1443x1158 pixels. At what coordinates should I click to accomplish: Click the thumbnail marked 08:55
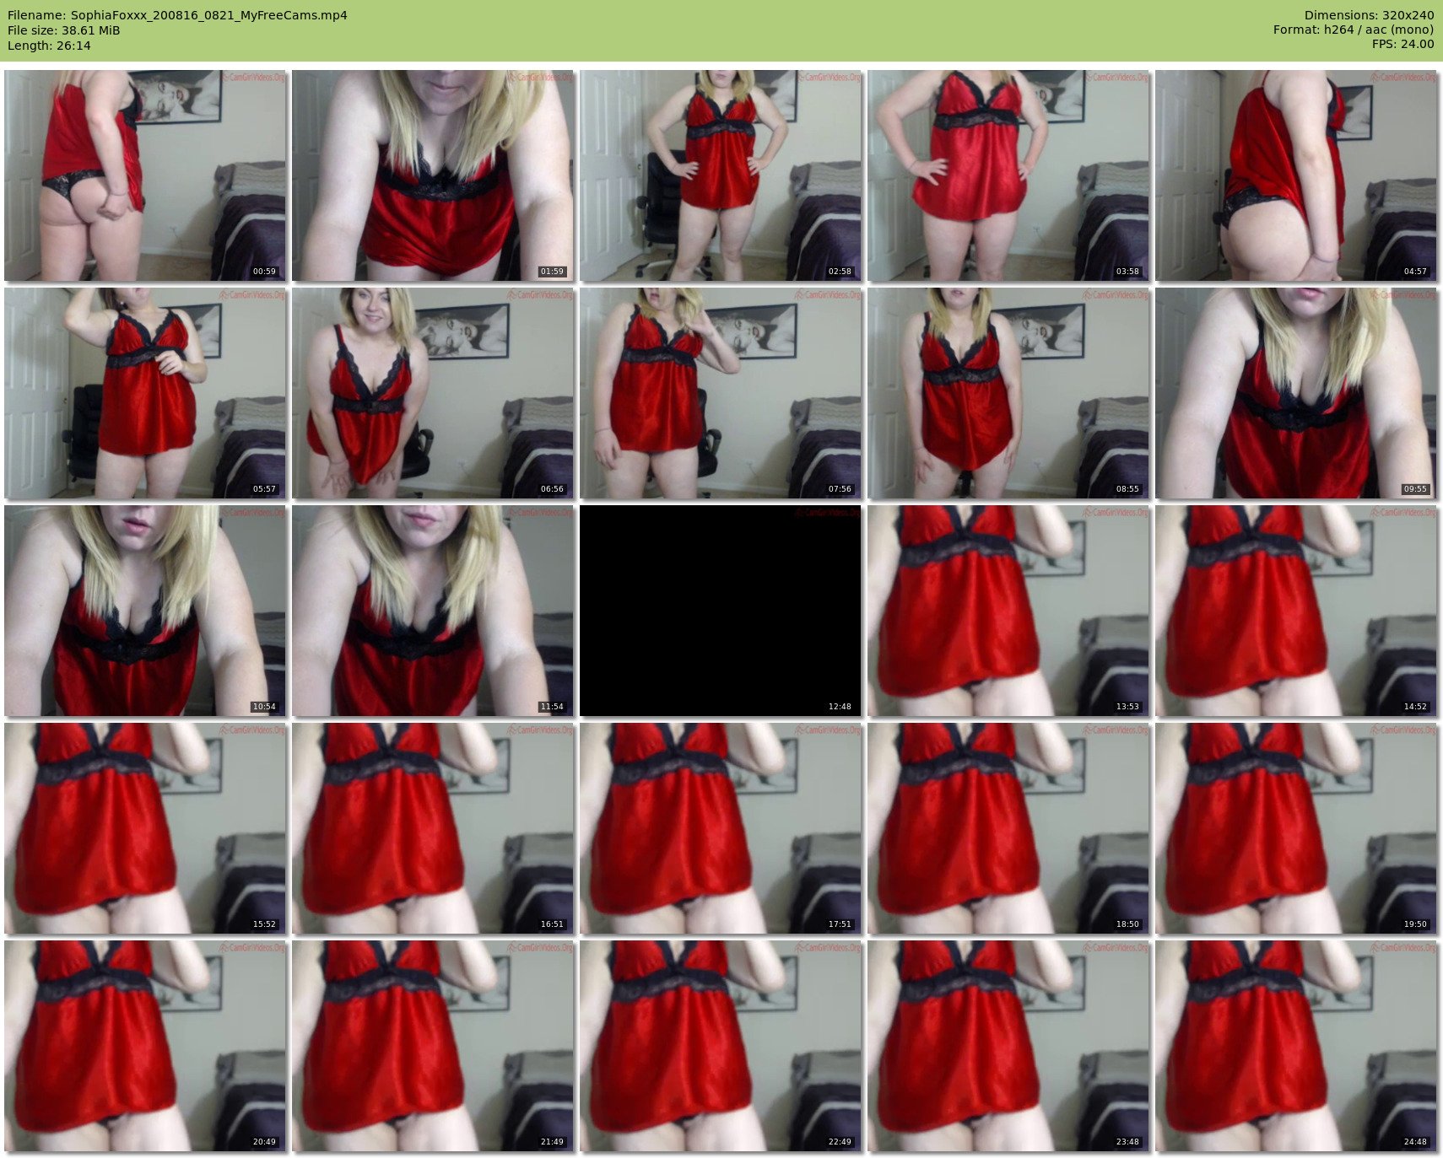pos(1008,393)
